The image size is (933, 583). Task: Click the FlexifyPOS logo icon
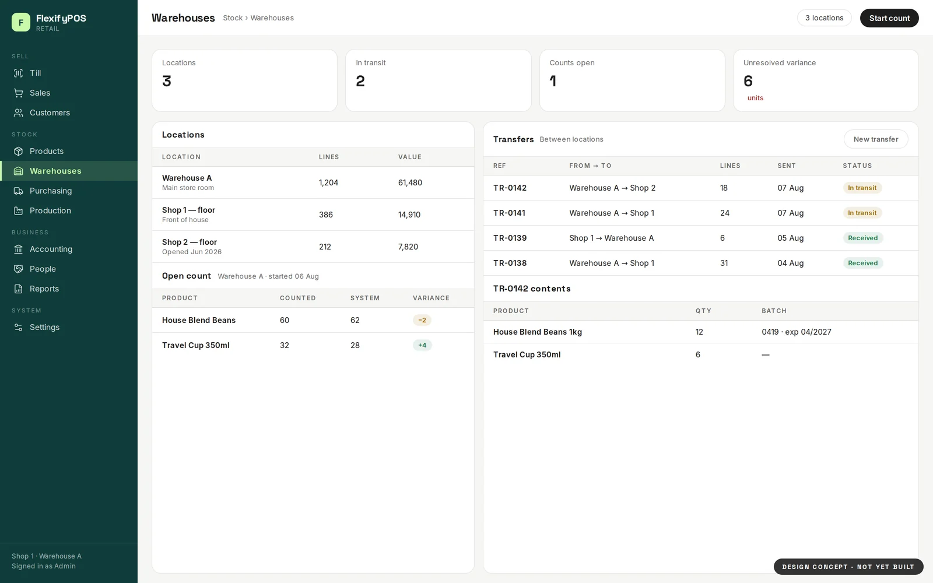point(21,22)
